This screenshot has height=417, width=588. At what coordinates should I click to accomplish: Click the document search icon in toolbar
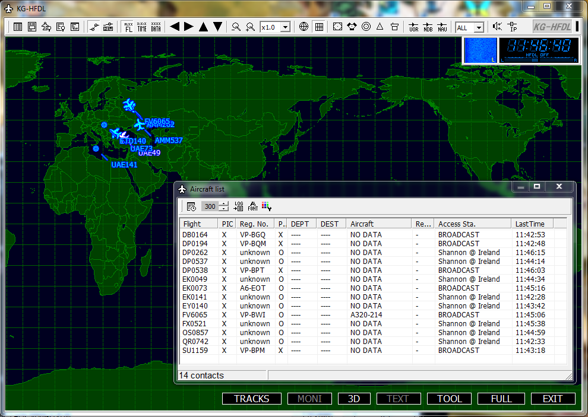click(x=61, y=27)
